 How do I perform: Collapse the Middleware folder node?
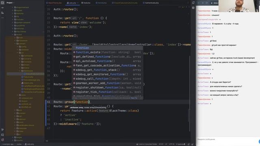[20, 71]
